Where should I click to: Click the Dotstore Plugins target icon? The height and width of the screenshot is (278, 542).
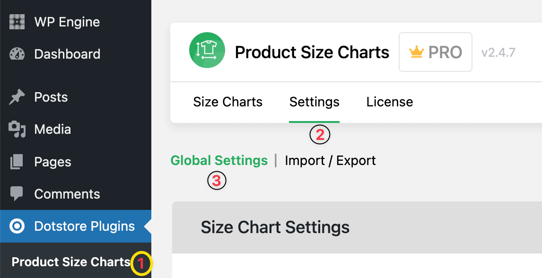pyautogui.click(x=17, y=226)
